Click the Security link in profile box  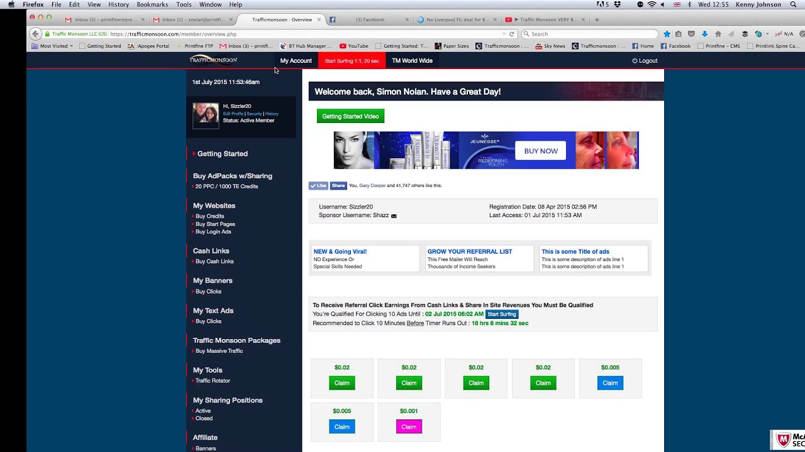click(254, 114)
